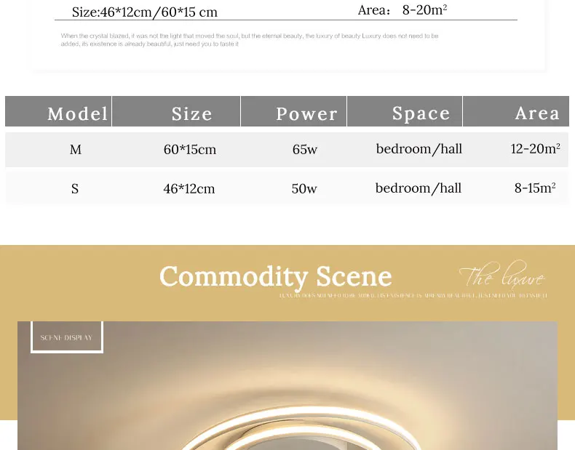This screenshot has width=575, height=450.
Task: Click the Model column header
Action: (77, 113)
